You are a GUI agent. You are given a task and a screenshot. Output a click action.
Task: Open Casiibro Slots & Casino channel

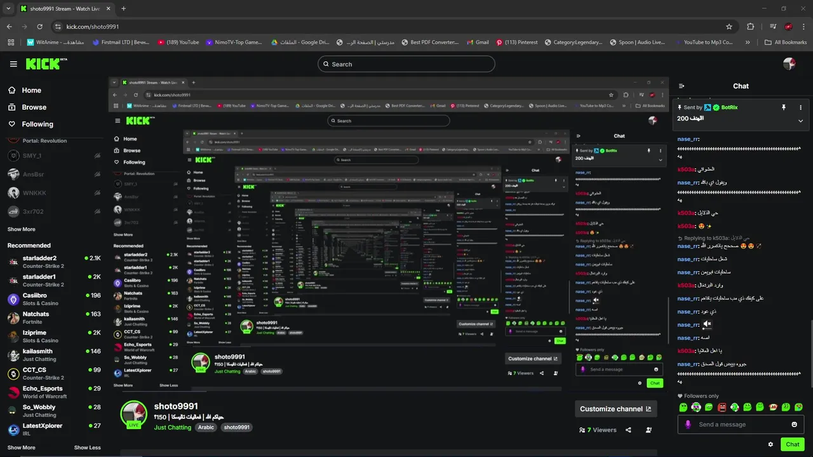(54, 299)
